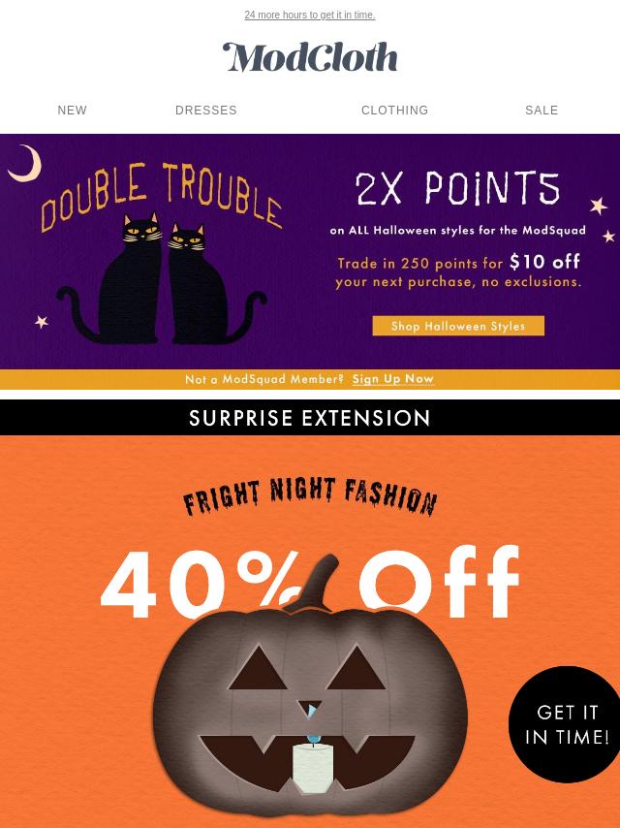Click the small star below the cats
Screen dimensions: 620x828
tap(41, 321)
